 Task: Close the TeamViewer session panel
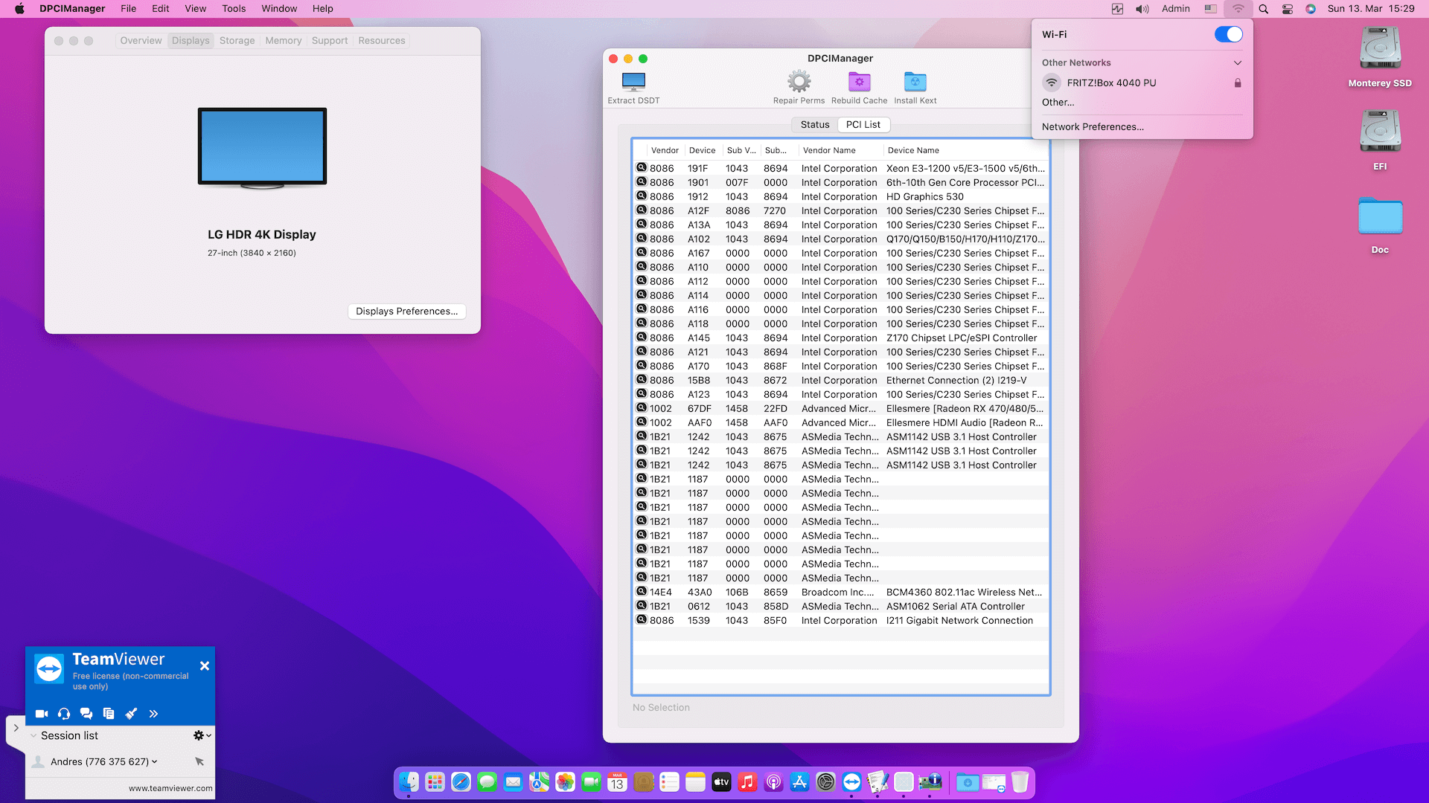pos(205,666)
